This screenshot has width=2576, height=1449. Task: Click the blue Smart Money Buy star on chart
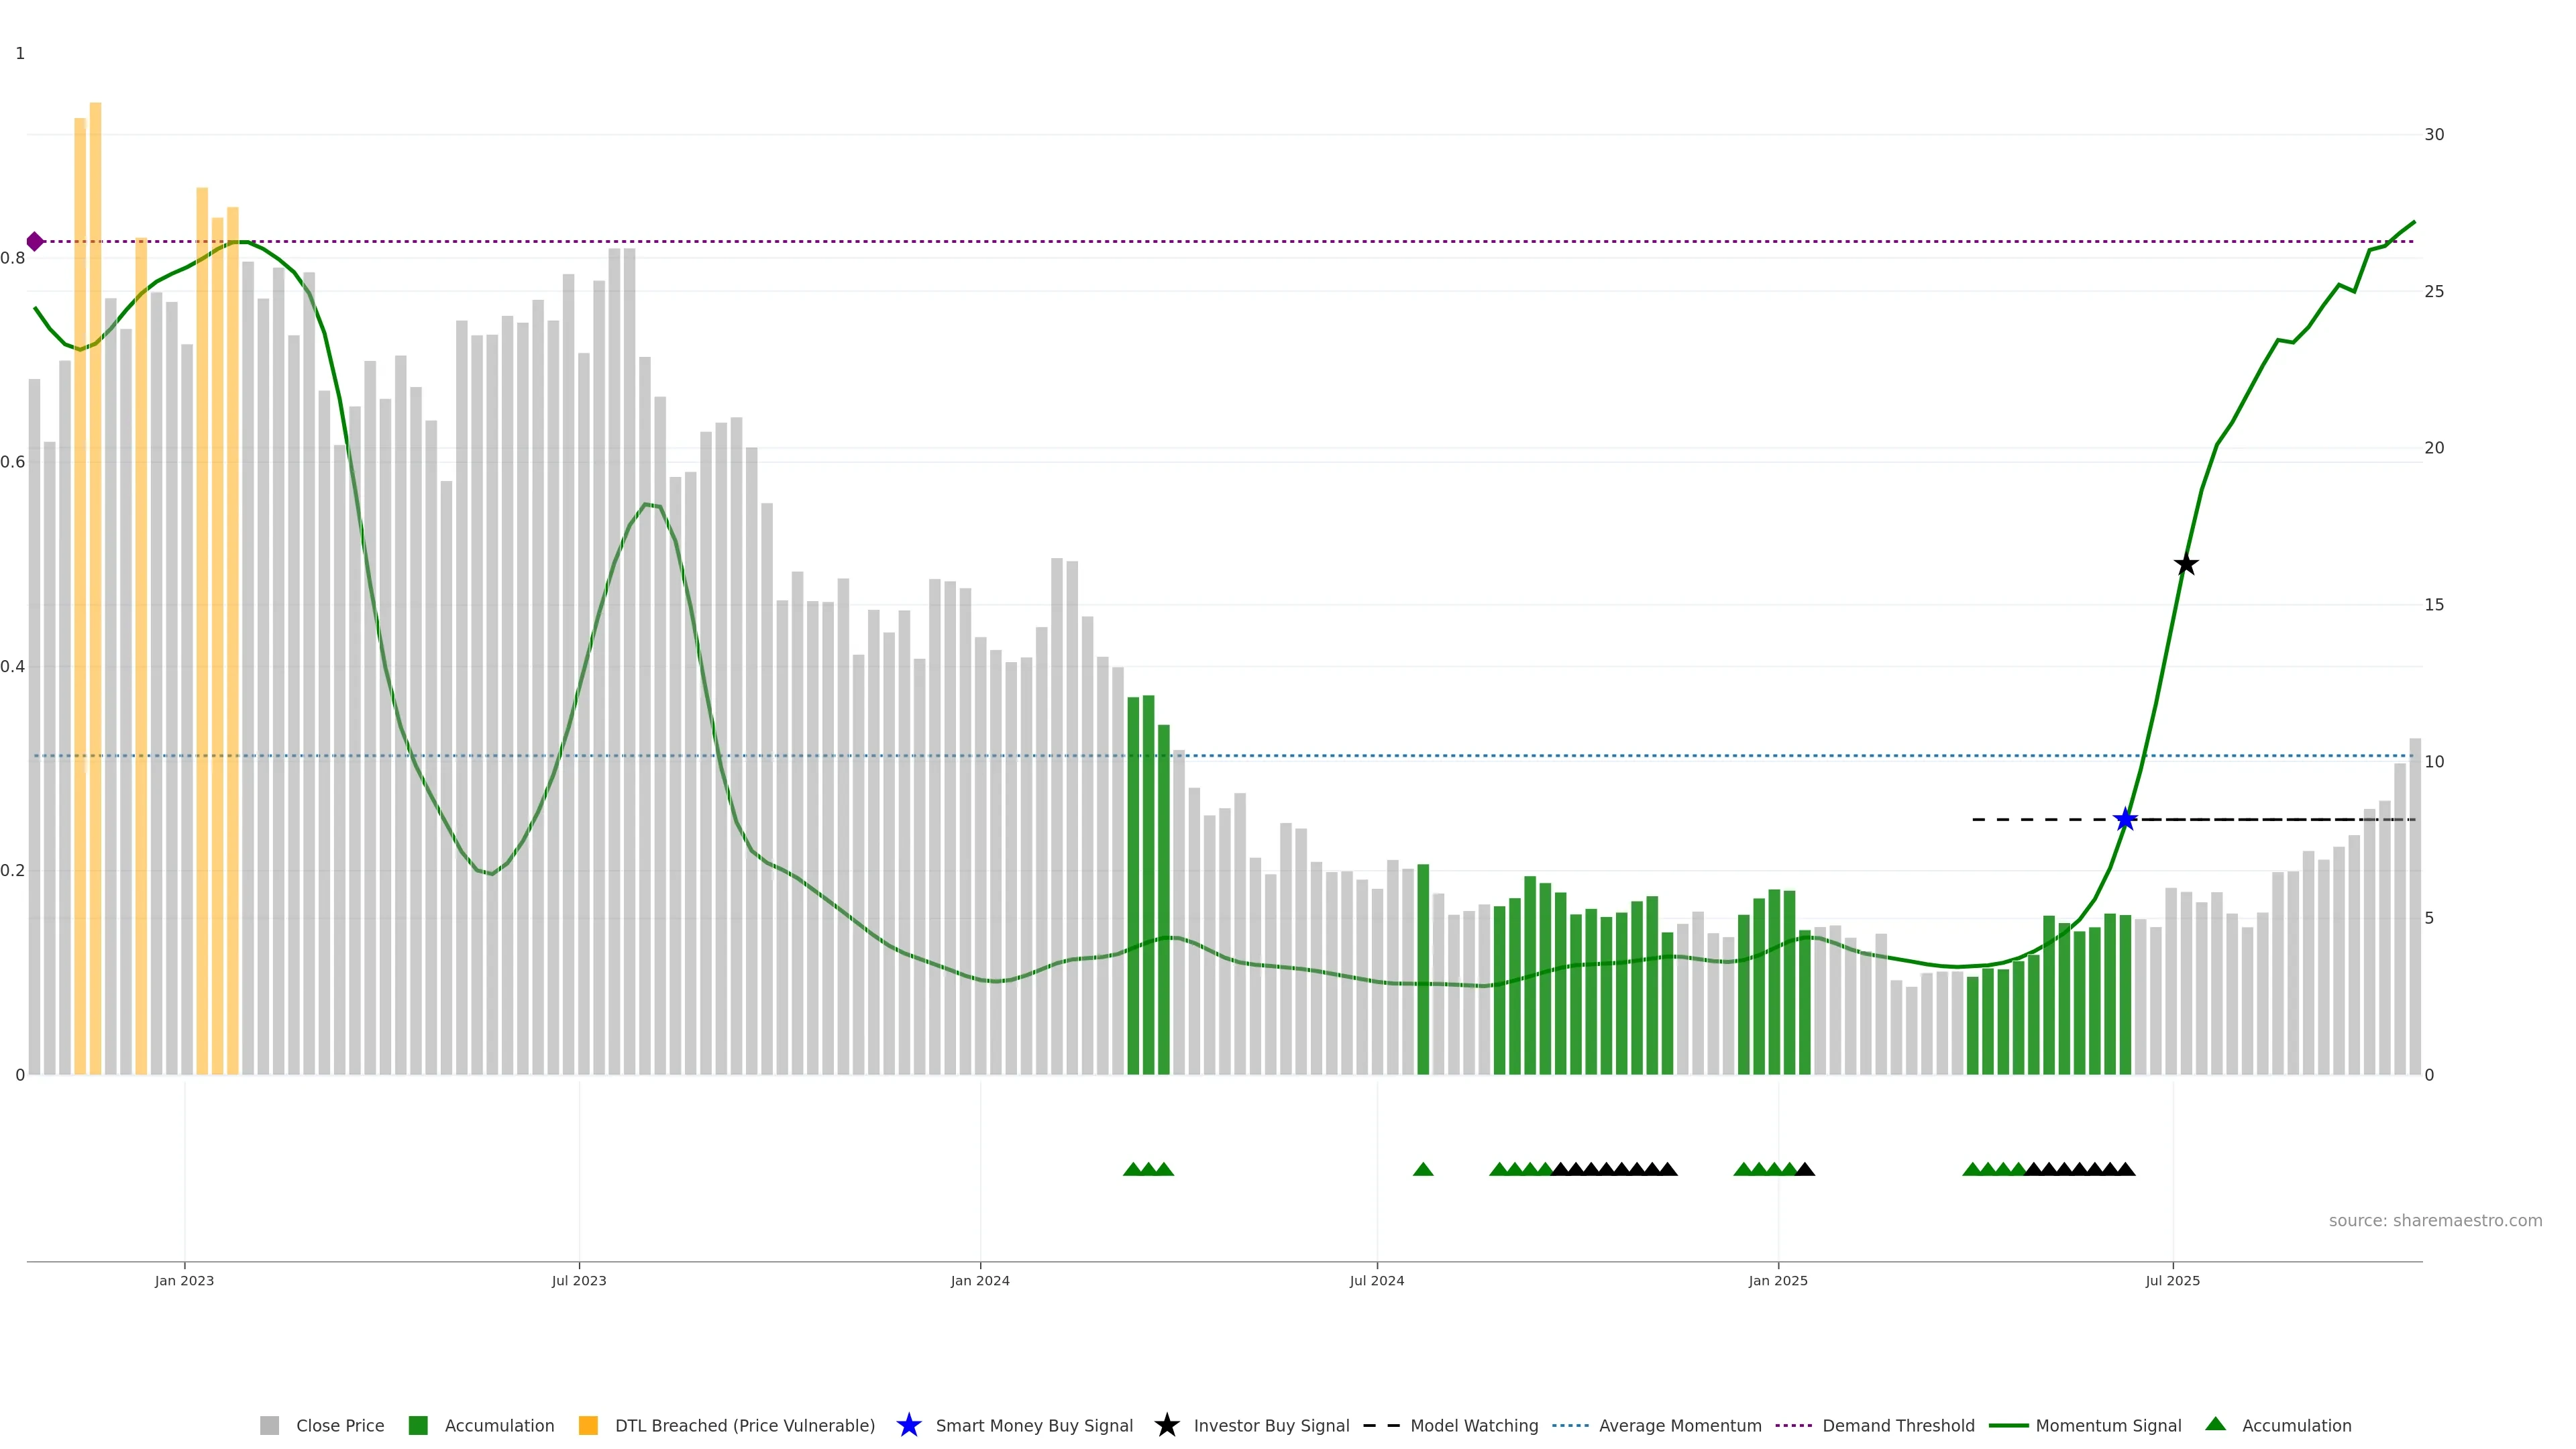(x=2125, y=820)
